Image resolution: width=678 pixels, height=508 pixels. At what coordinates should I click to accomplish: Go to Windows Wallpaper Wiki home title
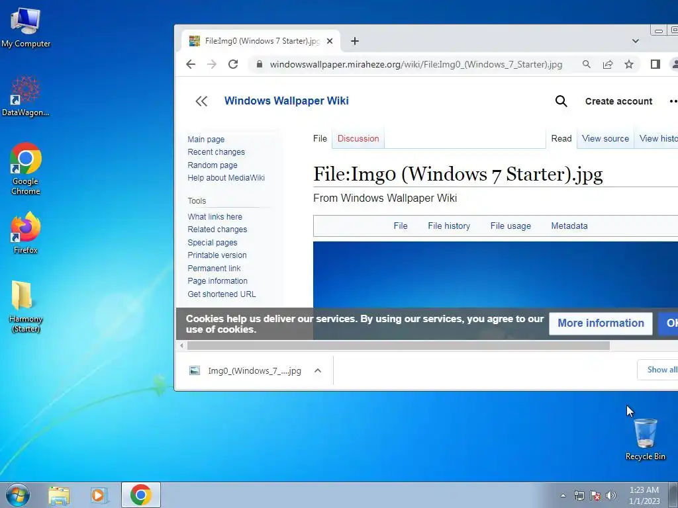click(286, 101)
